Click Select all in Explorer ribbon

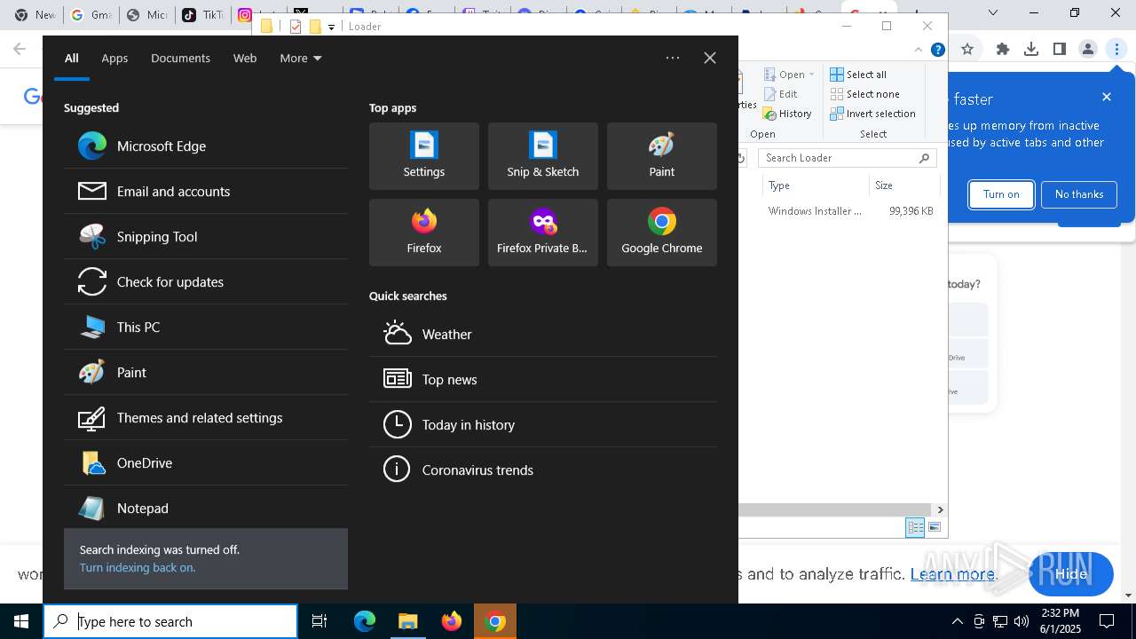[x=858, y=75]
